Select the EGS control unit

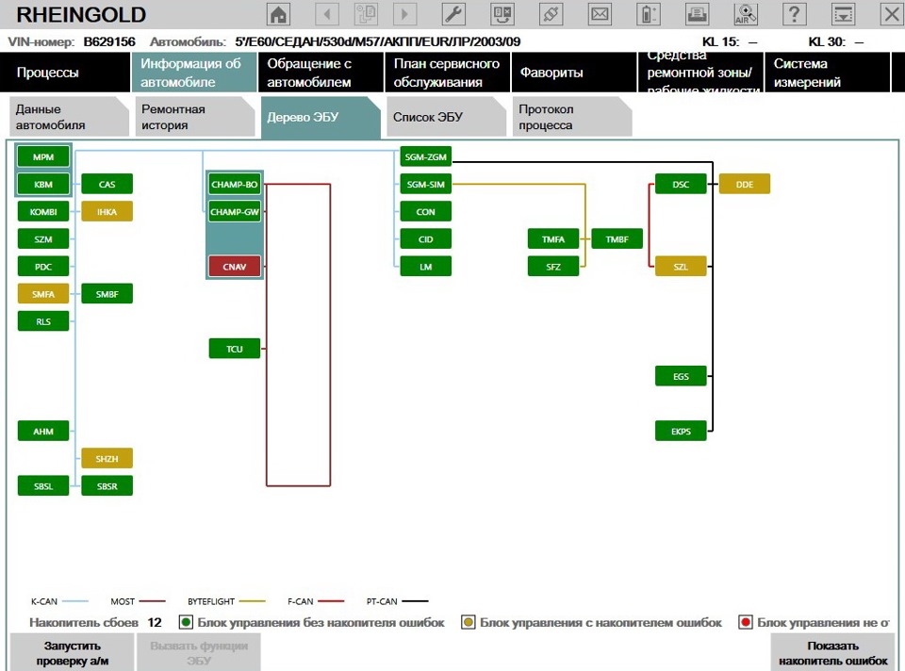681,376
